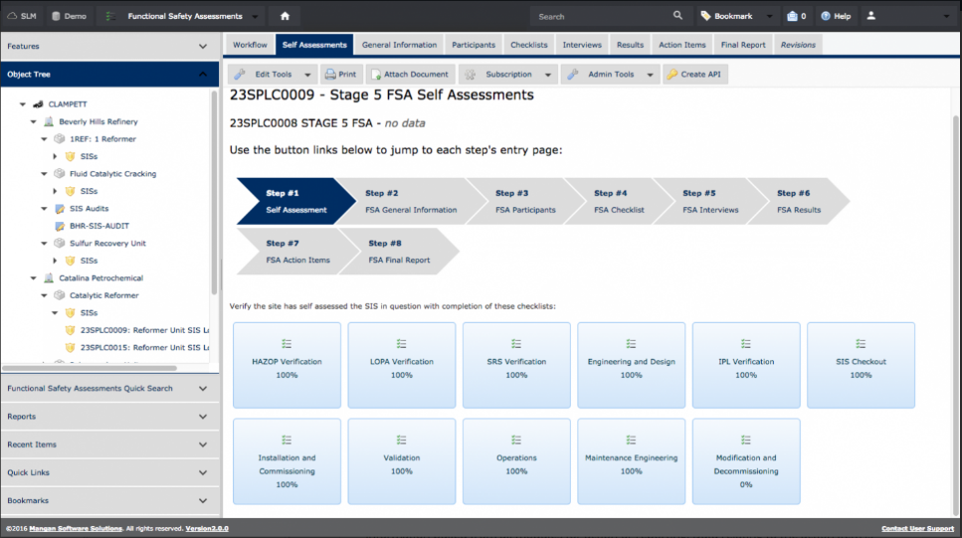Open the Admin Tools dropdown arrow
The width and height of the screenshot is (962, 538).
[x=650, y=75]
